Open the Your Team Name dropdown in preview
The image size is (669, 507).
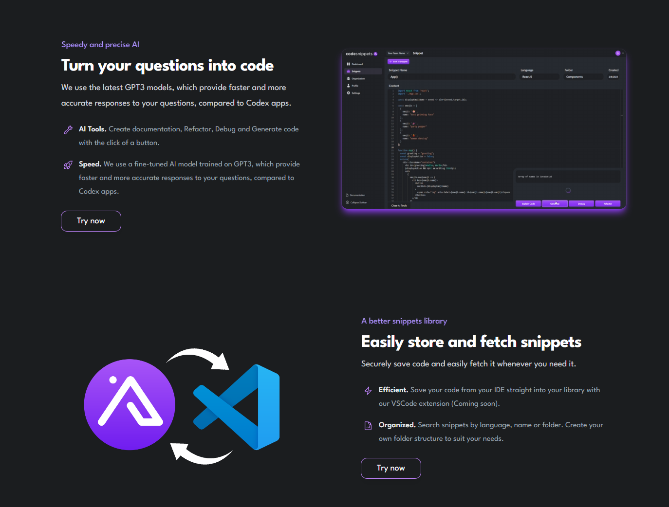(x=398, y=53)
